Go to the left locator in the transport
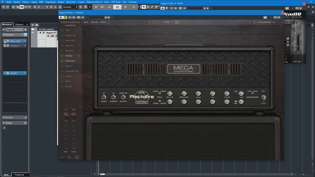Viewport: 315px width, 177px height. pos(96,7)
